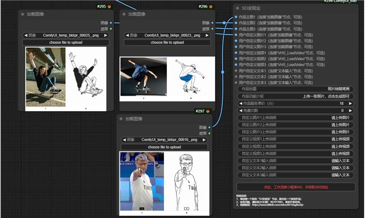
Task: Click the 作品主图3 input port
Action: pyautogui.click(x=236, y=29)
